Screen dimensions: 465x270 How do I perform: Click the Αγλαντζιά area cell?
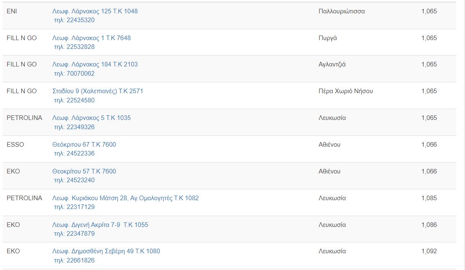tap(332, 64)
